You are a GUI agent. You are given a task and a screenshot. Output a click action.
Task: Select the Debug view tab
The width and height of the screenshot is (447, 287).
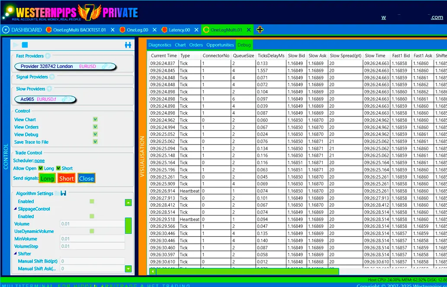click(244, 45)
